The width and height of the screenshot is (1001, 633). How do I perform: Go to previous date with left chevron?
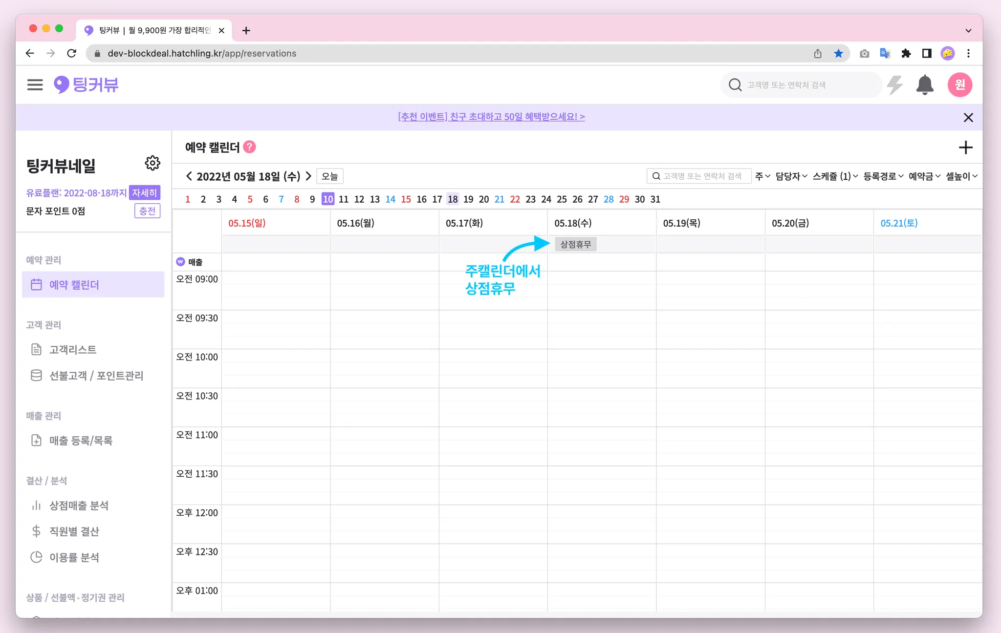click(x=189, y=176)
